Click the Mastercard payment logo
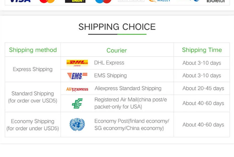 (x=47, y=1)
